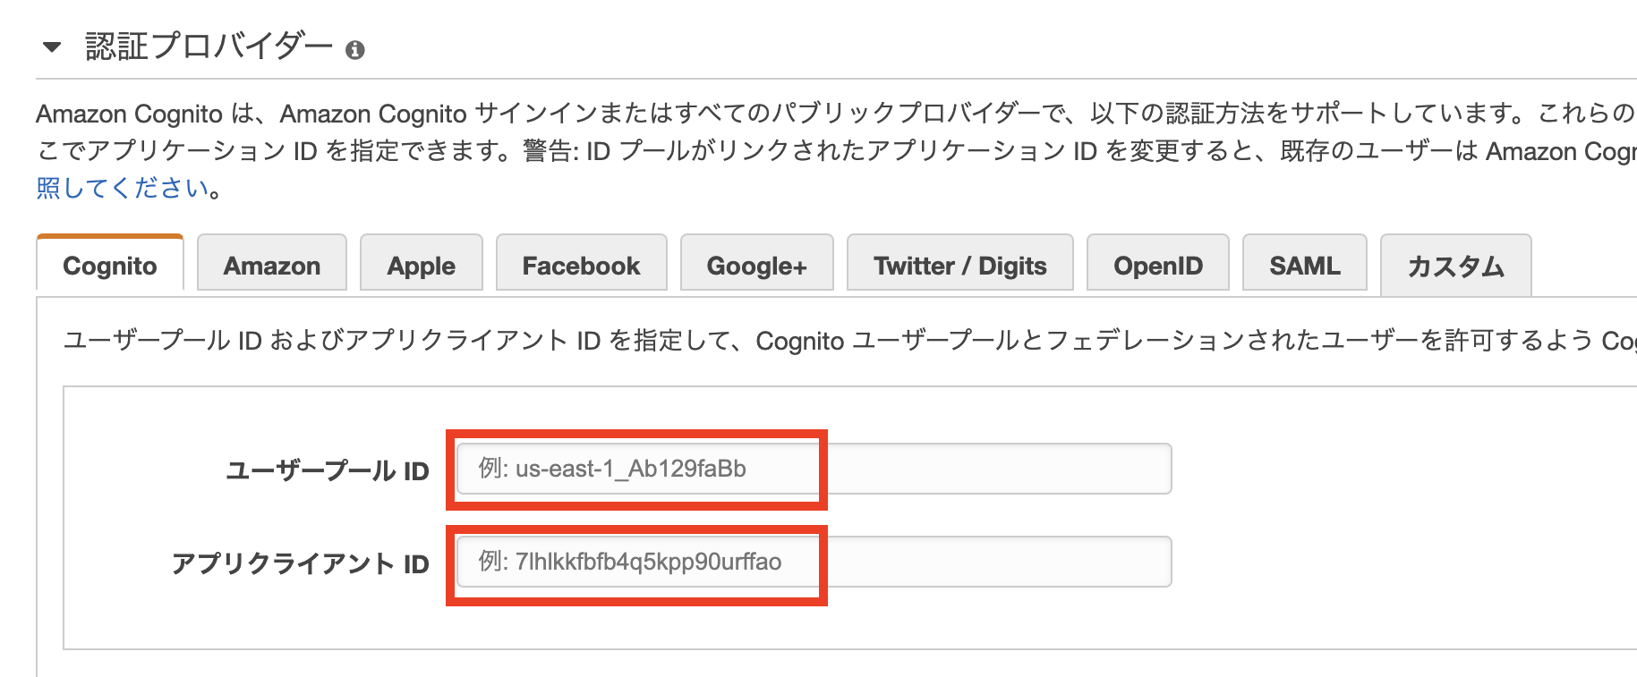Click the アプリクライアント ID label
The height and width of the screenshot is (677, 1637).
click(301, 563)
